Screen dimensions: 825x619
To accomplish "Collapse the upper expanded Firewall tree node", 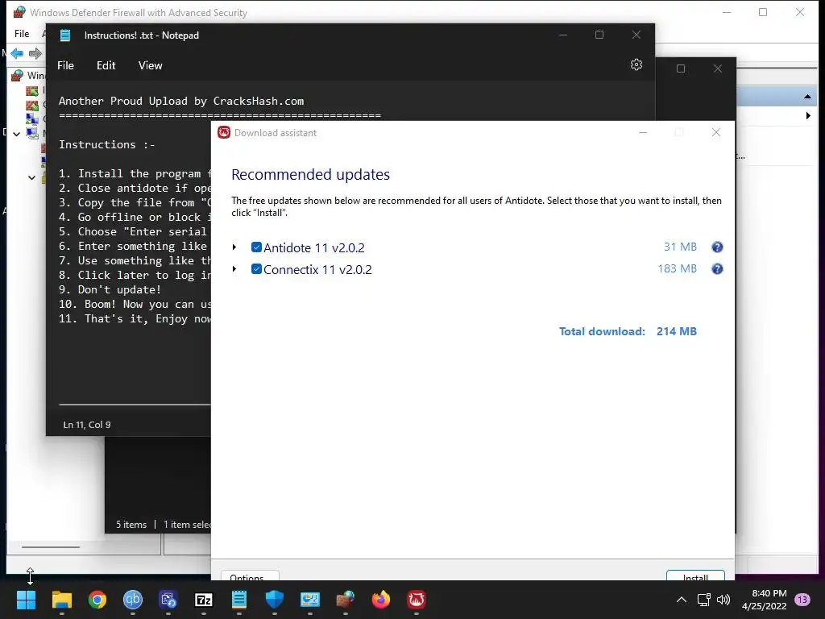I will [x=16, y=134].
